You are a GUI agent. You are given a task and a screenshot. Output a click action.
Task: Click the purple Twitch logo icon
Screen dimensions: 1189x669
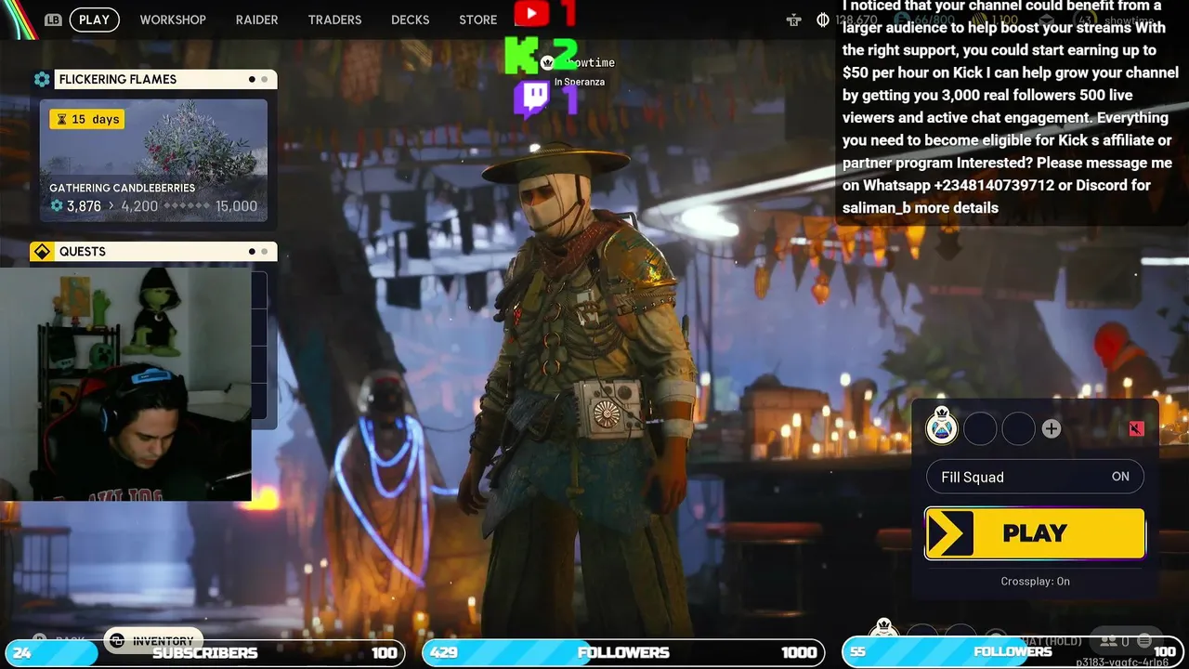[x=532, y=98]
